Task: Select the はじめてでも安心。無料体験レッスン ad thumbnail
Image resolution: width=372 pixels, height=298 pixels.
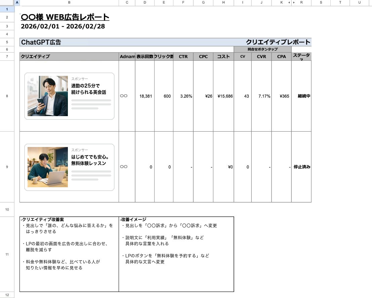Action: pos(69,167)
